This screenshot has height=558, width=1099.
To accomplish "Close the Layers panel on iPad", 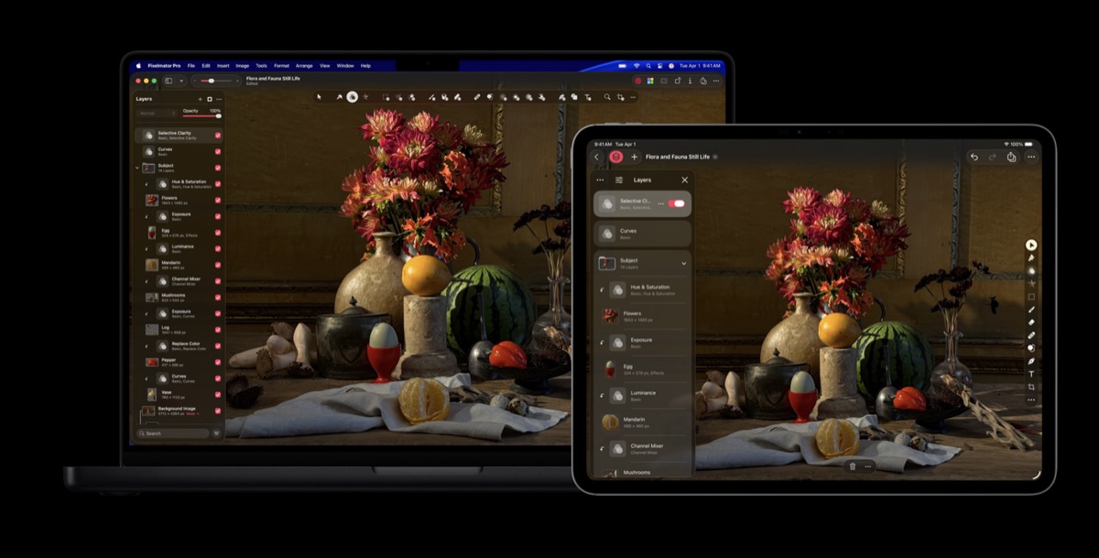I will pos(684,181).
